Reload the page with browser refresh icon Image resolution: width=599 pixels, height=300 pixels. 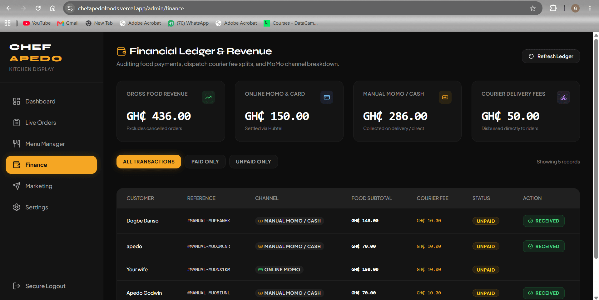click(38, 8)
